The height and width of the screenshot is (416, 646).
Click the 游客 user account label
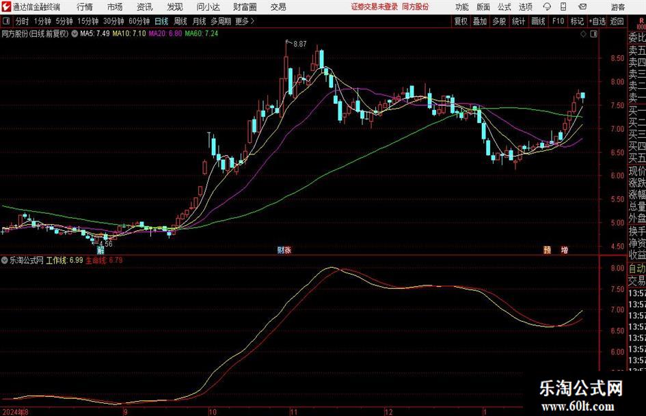(617, 7)
